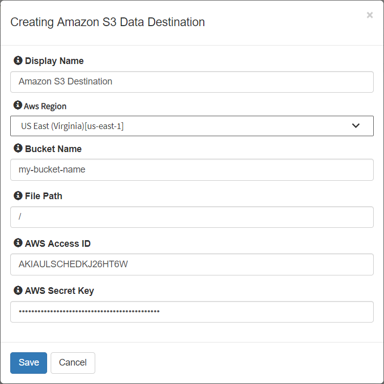Click the 'Display Name' label text

click(x=54, y=61)
